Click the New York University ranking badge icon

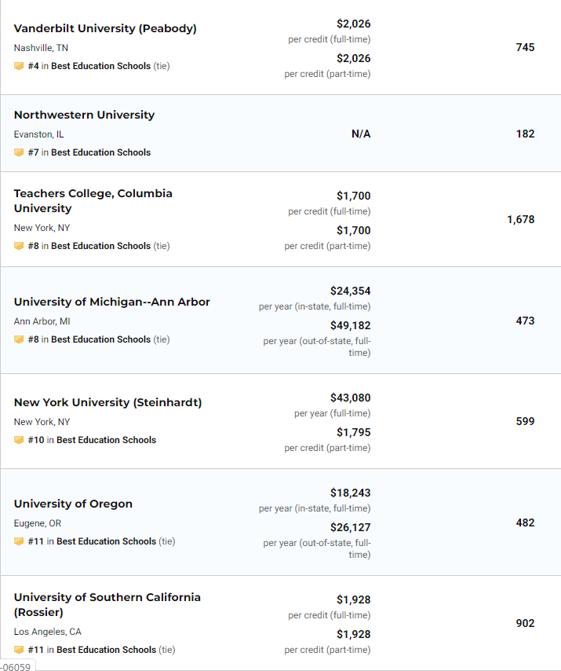tap(19, 440)
